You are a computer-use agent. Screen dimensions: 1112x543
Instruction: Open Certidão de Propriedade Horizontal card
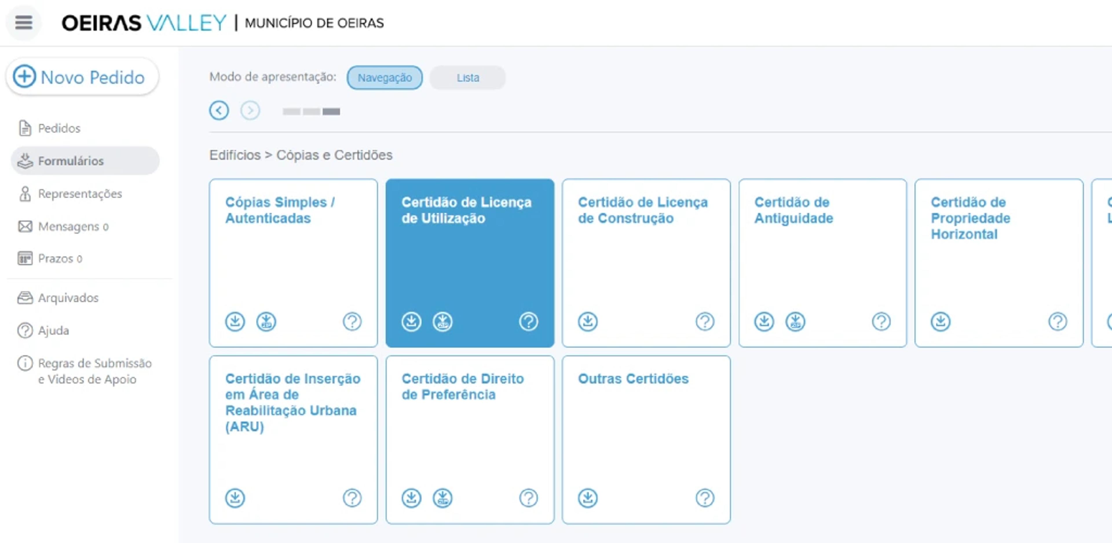(999, 263)
